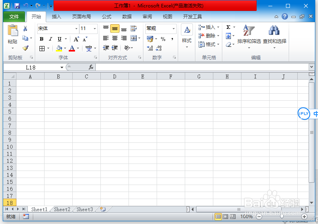This screenshot has width=318, height=224.
Task: Activate the Format Painter brush
Action: (25, 48)
